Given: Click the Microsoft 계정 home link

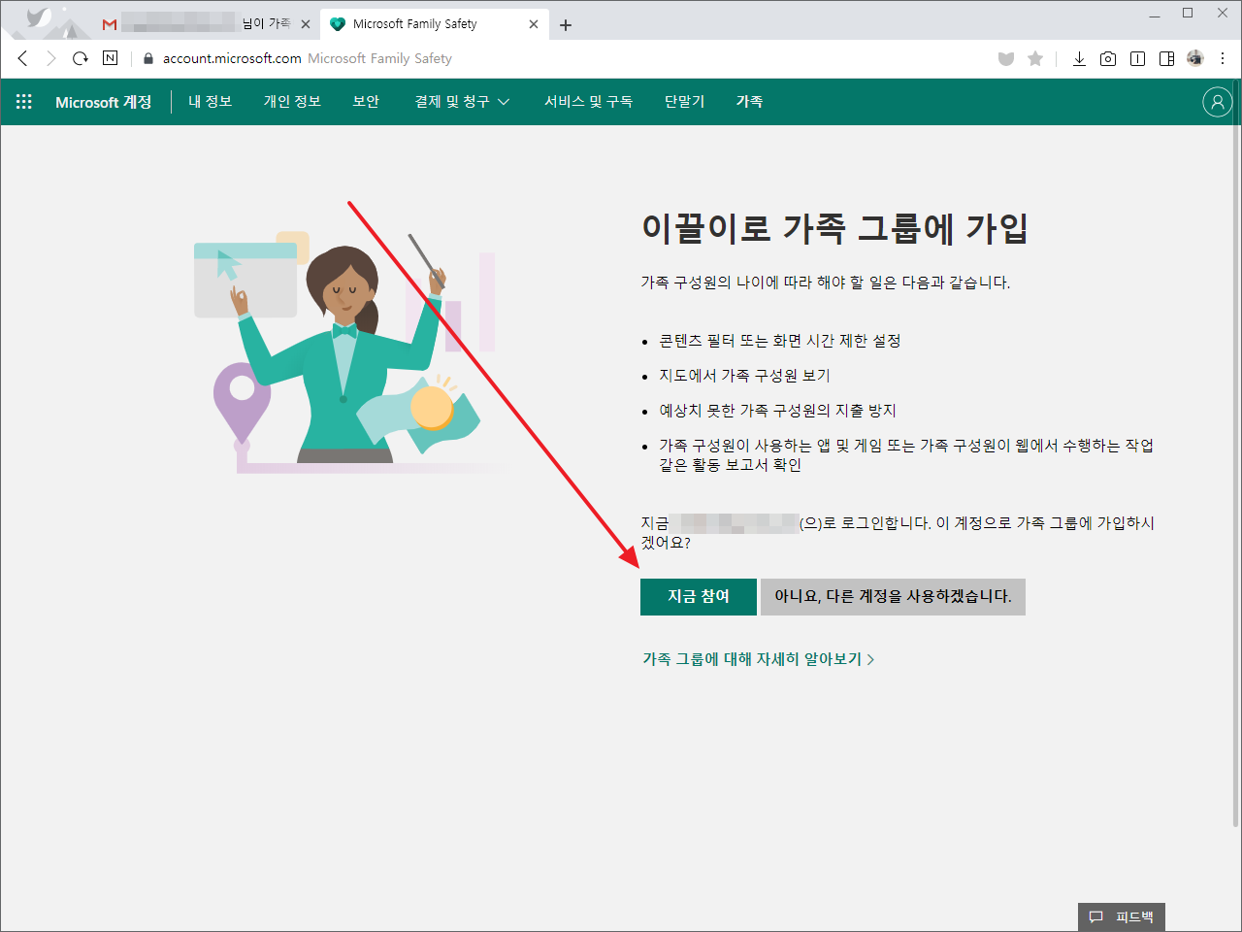Looking at the screenshot, I should (x=104, y=102).
